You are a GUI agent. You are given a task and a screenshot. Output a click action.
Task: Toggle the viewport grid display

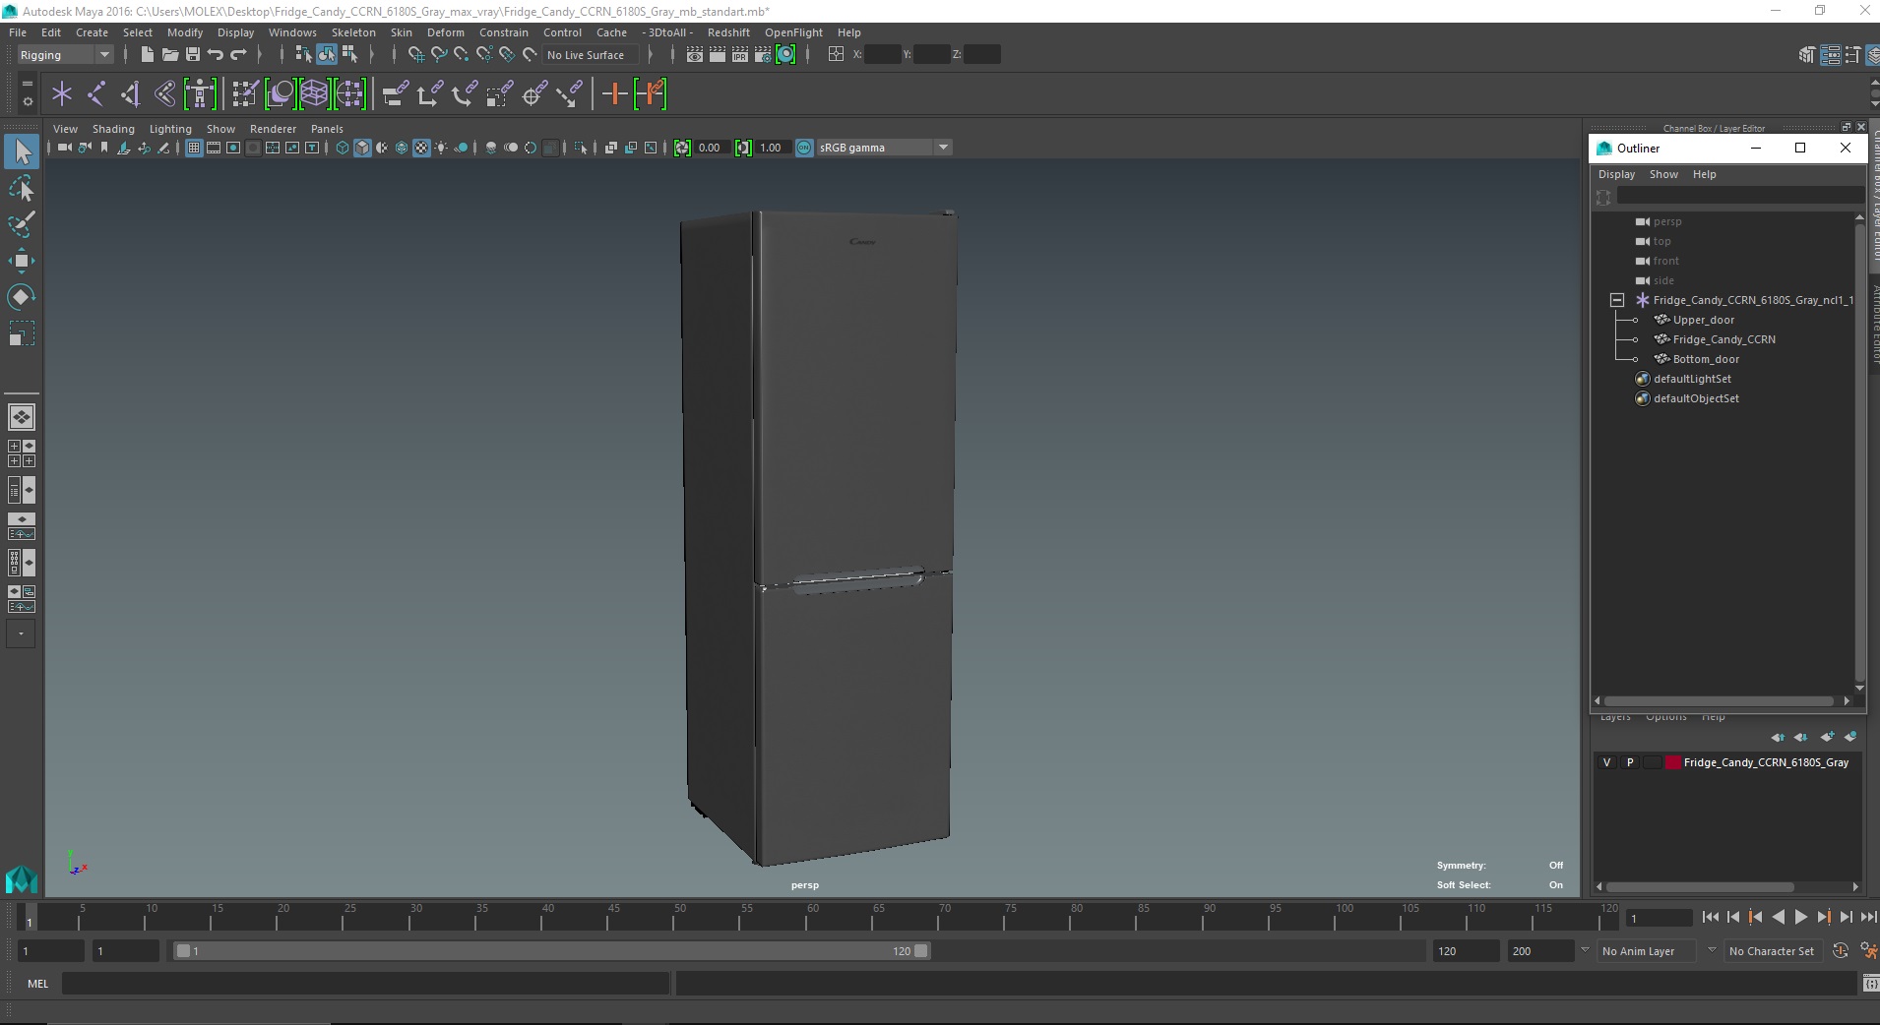[x=194, y=148]
